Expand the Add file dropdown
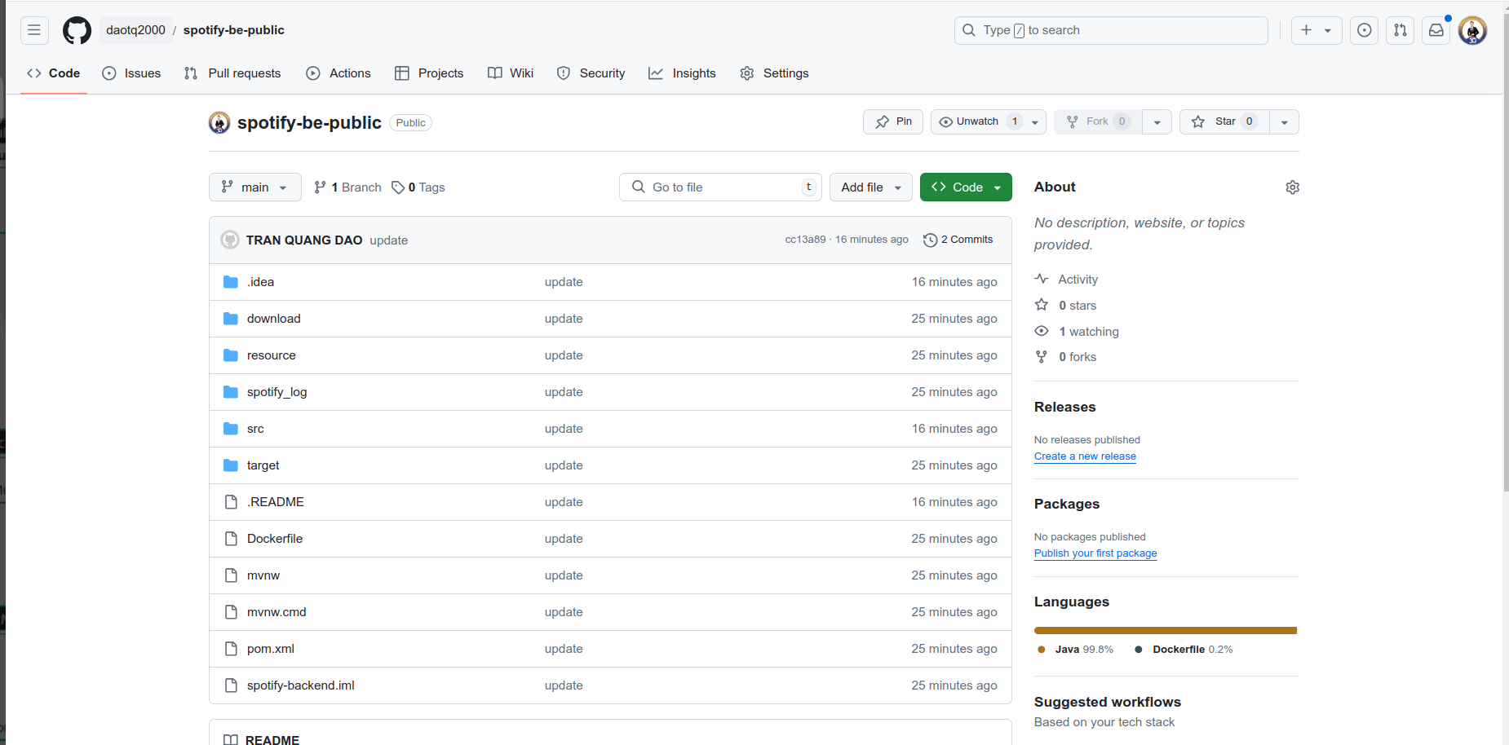The image size is (1509, 745). (x=871, y=187)
